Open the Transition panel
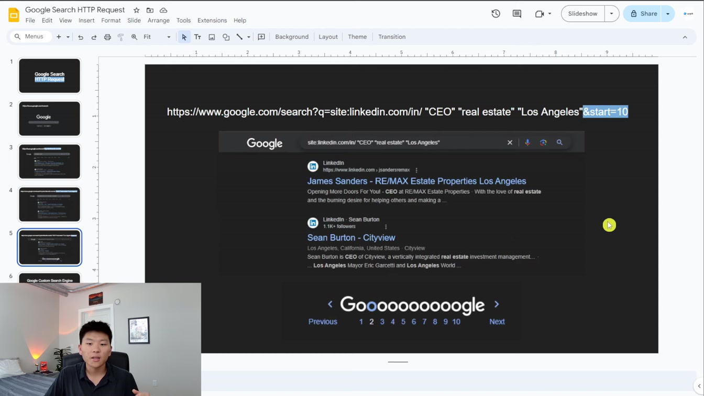Screen dimensions: 704x396 (392, 37)
